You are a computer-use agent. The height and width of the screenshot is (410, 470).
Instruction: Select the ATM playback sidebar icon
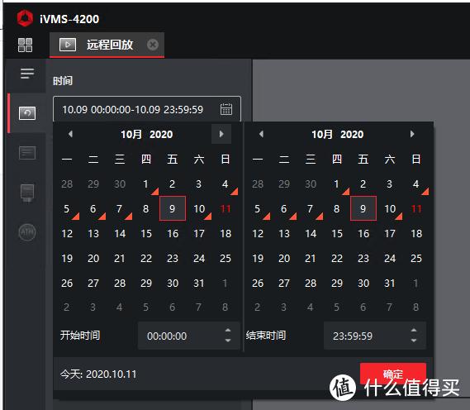coord(27,232)
